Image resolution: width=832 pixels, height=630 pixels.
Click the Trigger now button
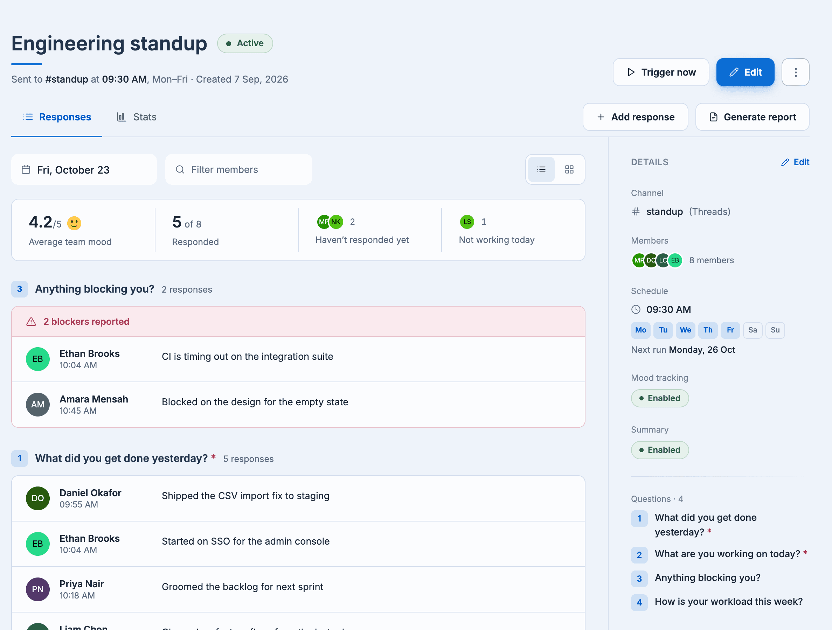point(661,72)
